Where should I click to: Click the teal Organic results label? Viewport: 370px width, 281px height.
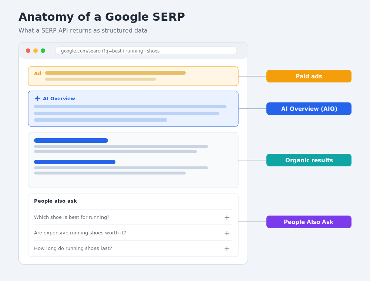coord(309,160)
